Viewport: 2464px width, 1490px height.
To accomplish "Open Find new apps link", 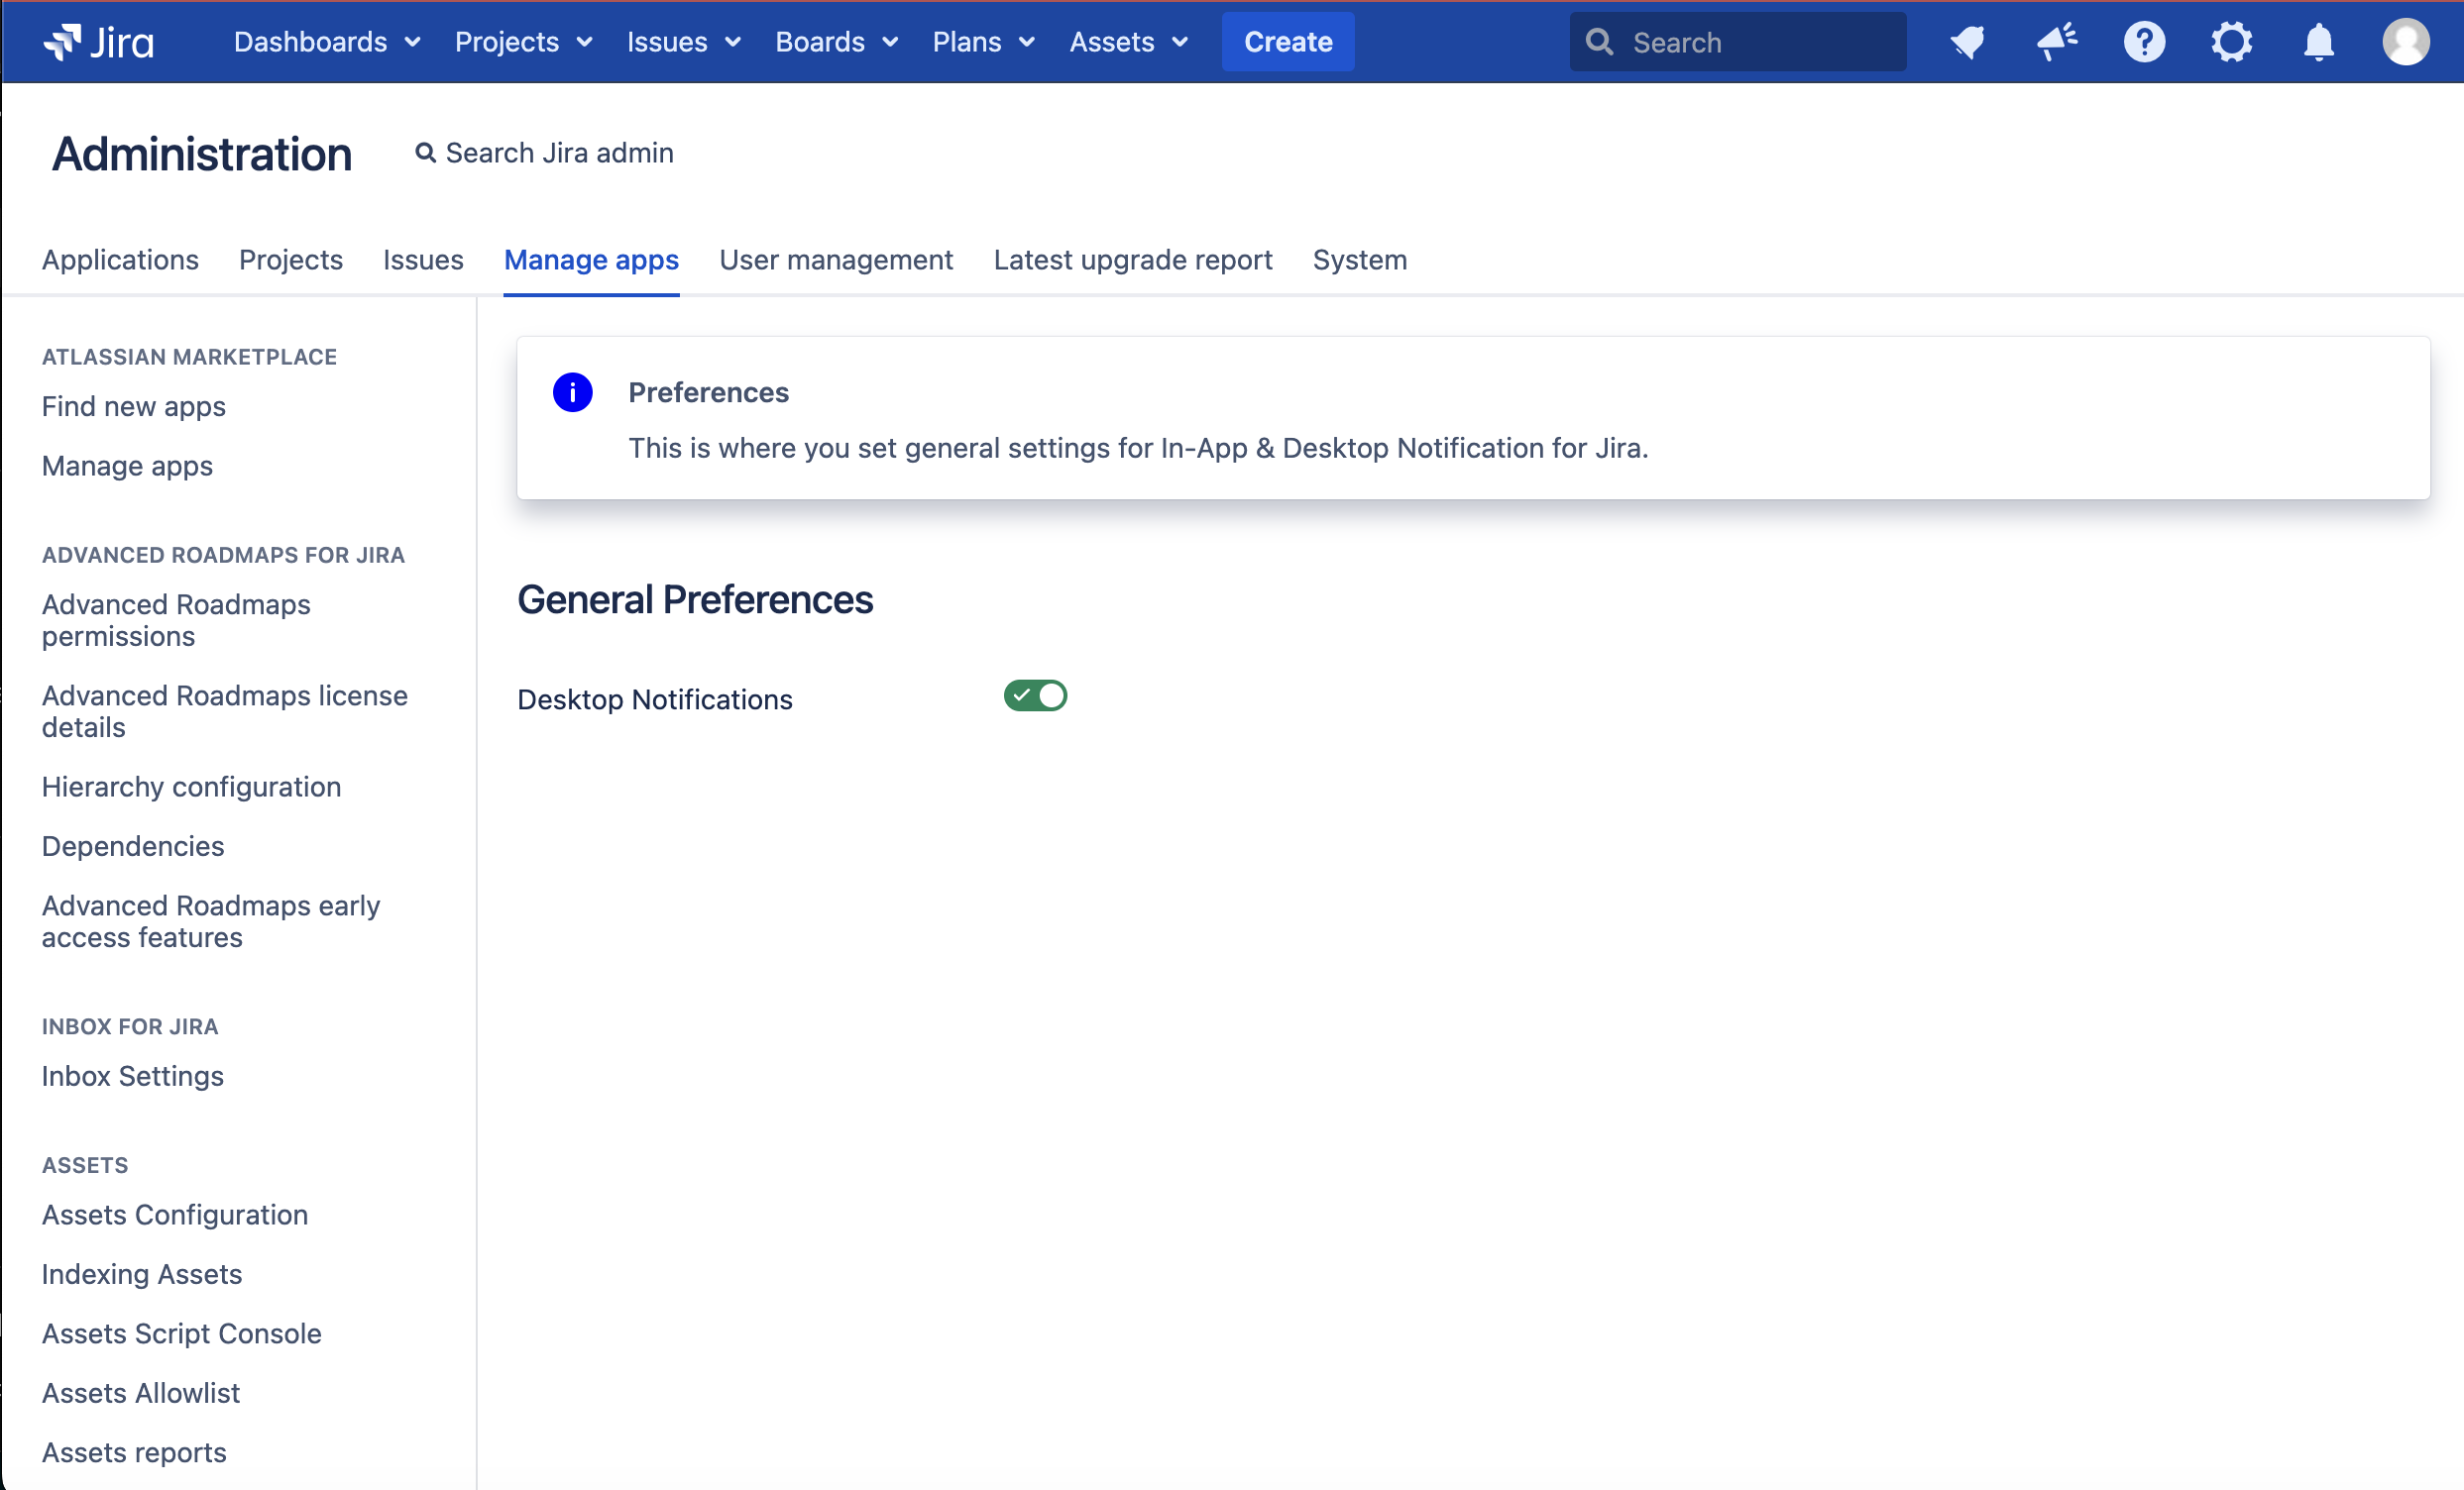I will pos(133,407).
